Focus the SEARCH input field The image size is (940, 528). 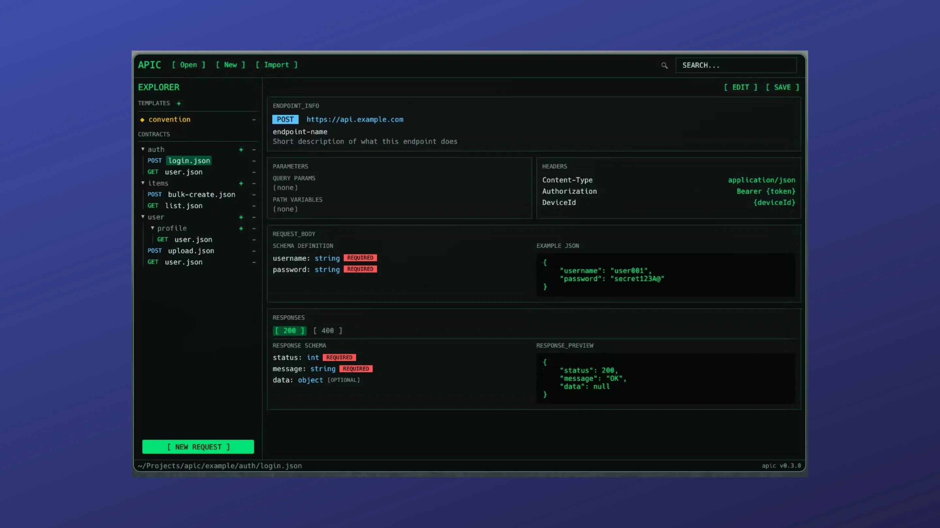[x=736, y=65]
